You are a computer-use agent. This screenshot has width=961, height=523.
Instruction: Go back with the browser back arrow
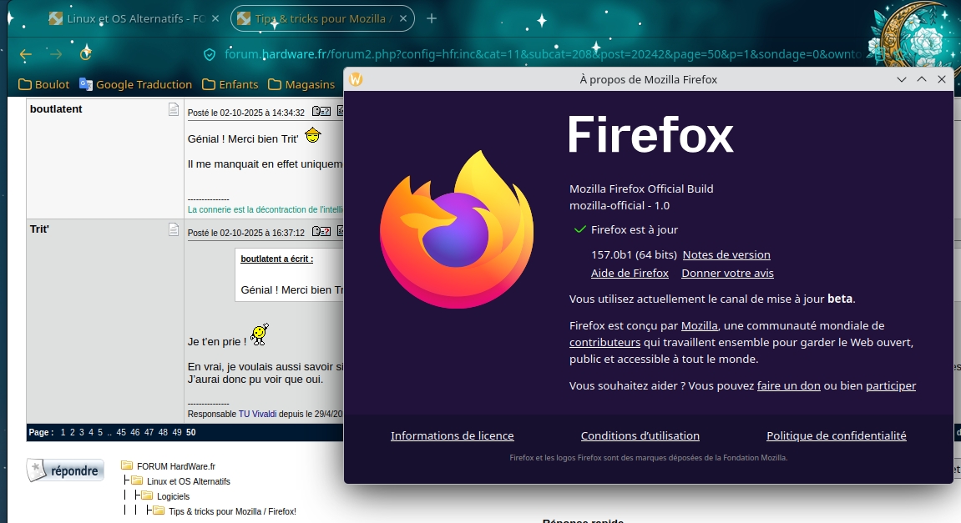(26, 54)
